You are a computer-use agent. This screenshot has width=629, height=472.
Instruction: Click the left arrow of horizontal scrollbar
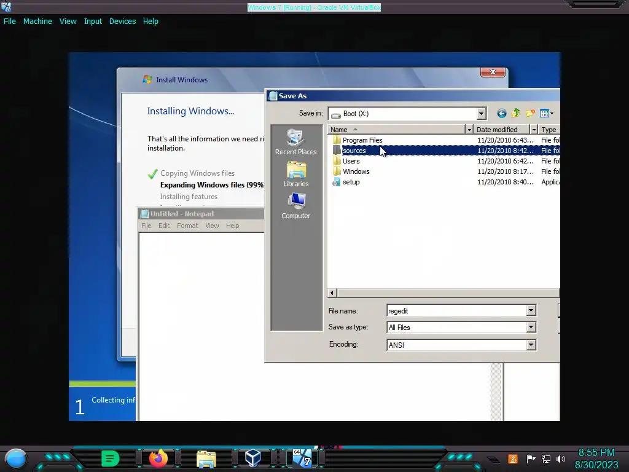[x=332, y=293]
